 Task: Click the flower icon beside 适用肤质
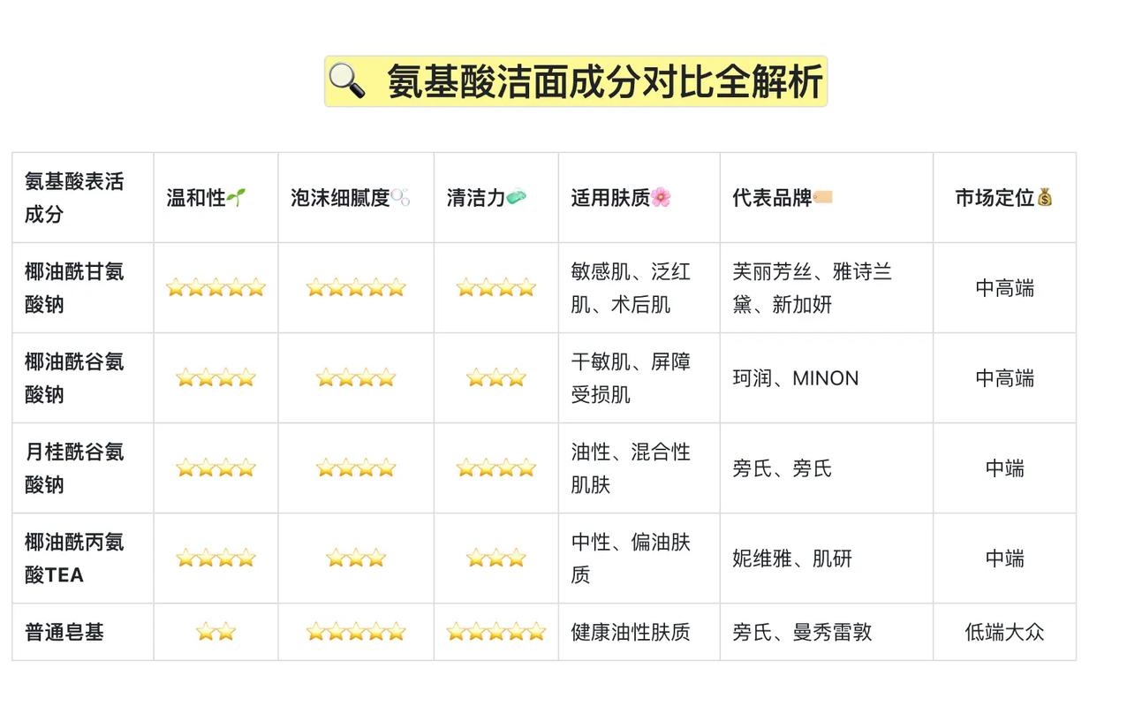pyautogui.click(x=661, y=198)
